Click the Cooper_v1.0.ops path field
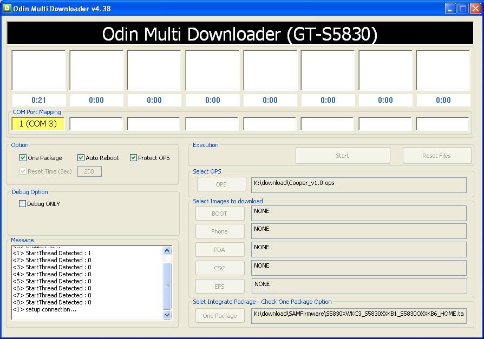484x339 pixels. click(x=359, y=185)
